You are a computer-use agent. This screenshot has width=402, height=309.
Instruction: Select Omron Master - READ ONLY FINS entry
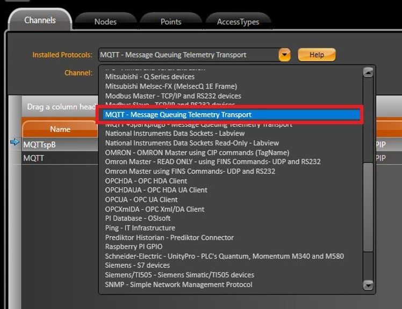click(x=213, y=162)
